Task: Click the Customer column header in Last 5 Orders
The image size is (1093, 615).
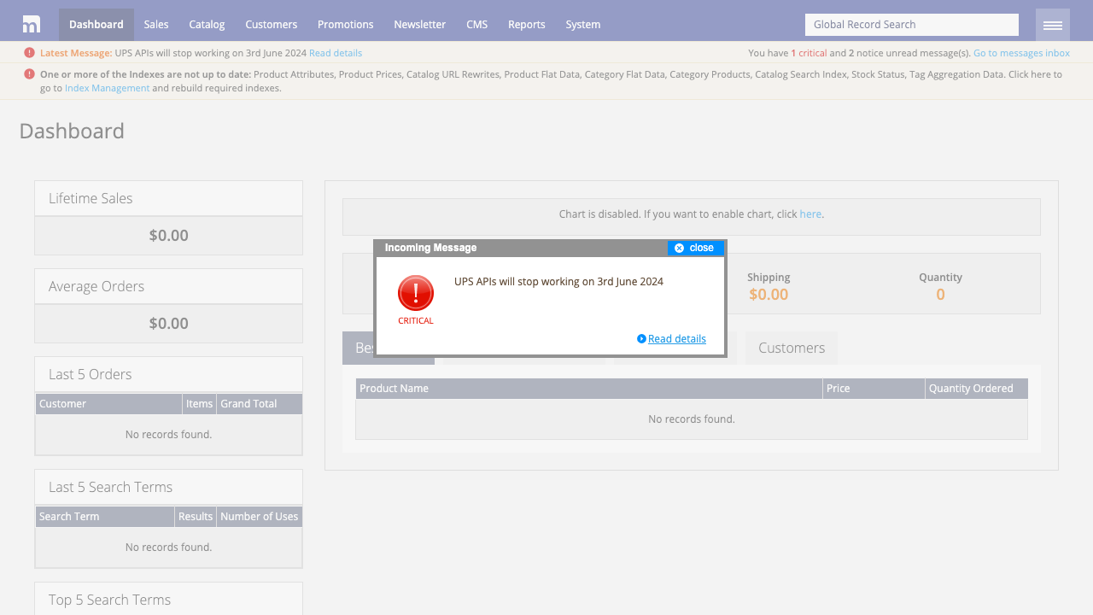Action: point(109,404)
